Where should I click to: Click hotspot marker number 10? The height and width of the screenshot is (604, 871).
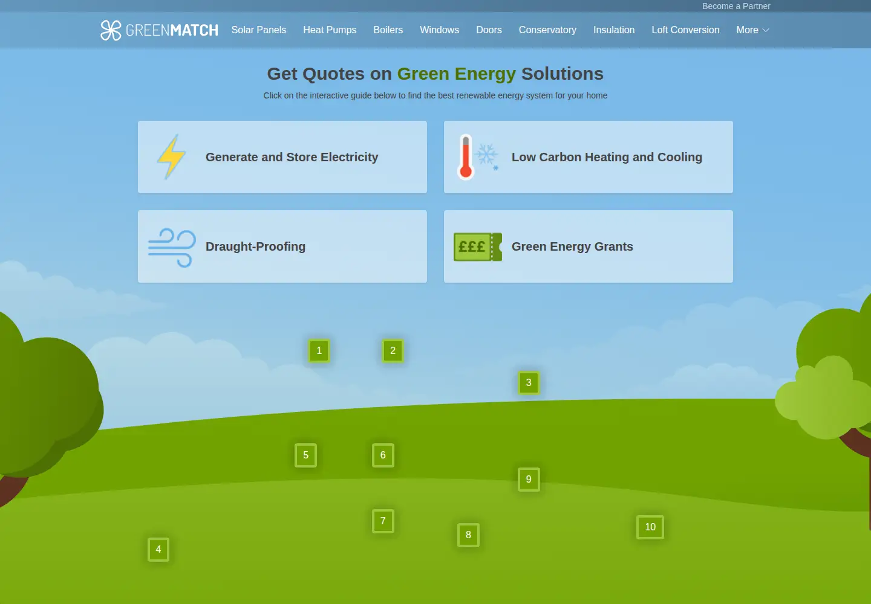point(650,527)
